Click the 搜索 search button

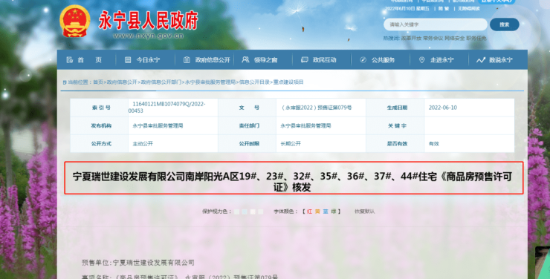click(505, 24)
